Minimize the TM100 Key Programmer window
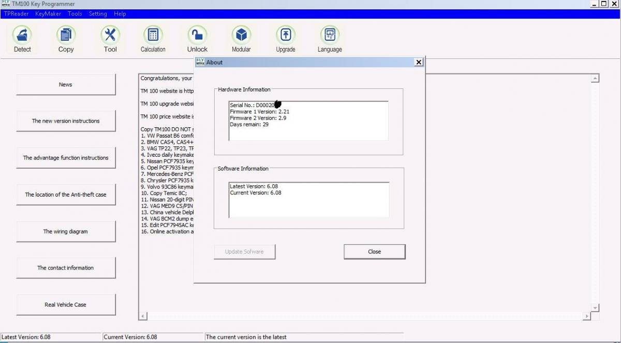This screenshot has height=343, width=621. (595, 4)
